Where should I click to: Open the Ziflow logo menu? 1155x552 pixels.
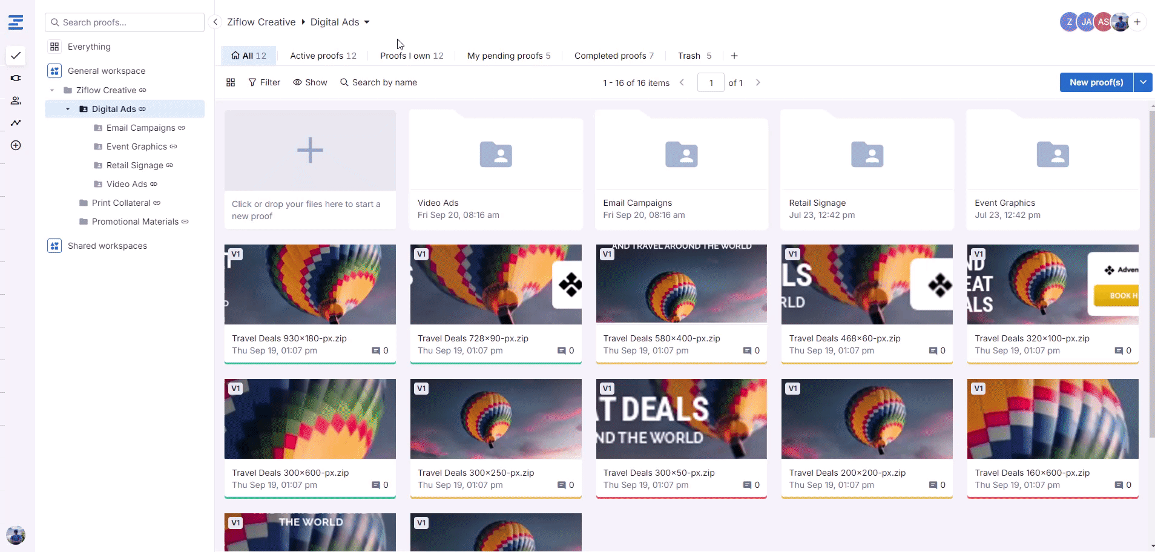pyautogui.click(x=16, y=22)
